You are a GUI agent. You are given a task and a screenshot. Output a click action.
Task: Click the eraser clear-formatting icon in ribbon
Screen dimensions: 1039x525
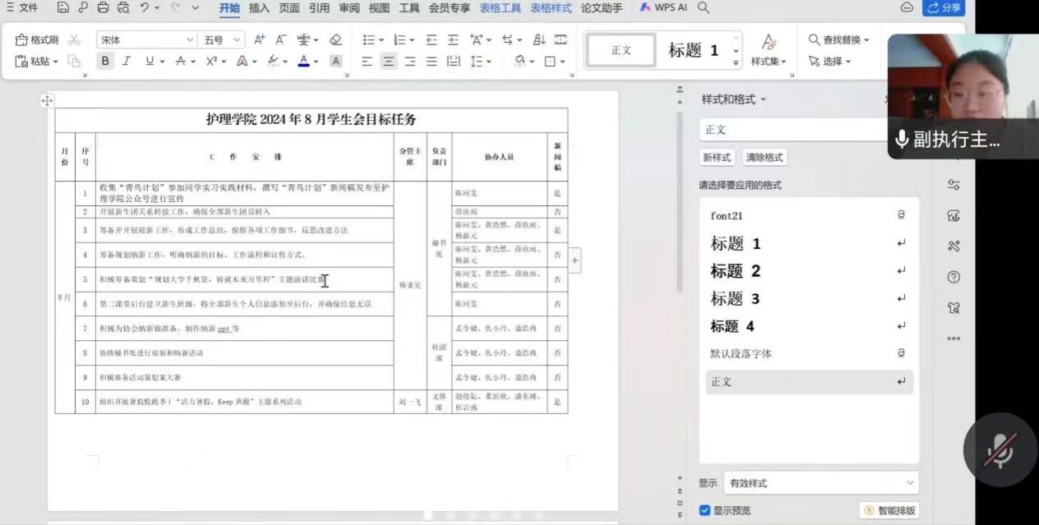click(x=335, y=39)
